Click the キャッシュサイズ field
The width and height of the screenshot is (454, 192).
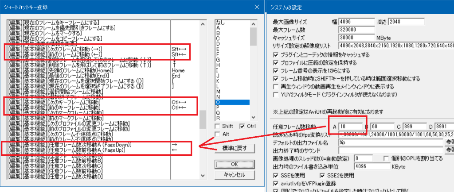pyautogui.click(x=357, y=38)
